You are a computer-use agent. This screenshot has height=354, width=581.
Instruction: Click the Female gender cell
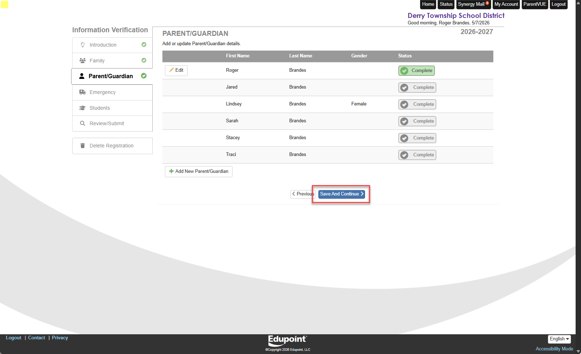[359, 104]
